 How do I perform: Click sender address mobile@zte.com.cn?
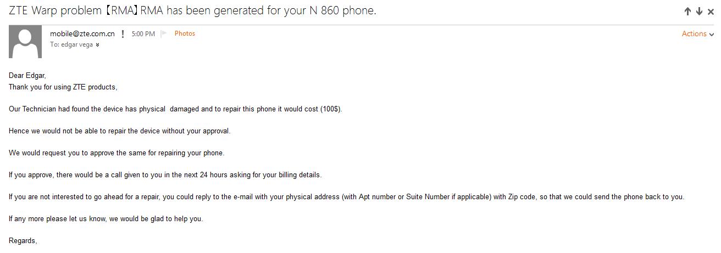point(82,33)
